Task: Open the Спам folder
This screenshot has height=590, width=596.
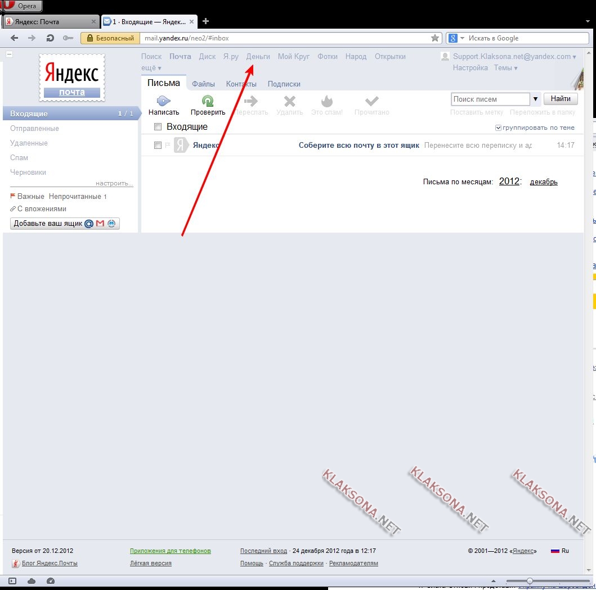Action: click(x=19, y=157)
